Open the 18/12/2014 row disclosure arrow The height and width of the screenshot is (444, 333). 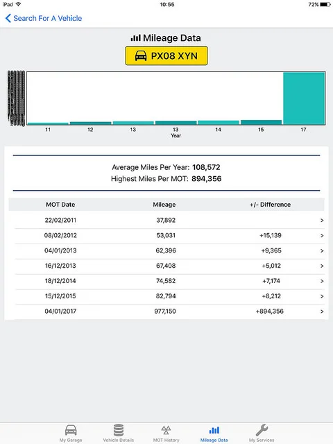[322, 281]
